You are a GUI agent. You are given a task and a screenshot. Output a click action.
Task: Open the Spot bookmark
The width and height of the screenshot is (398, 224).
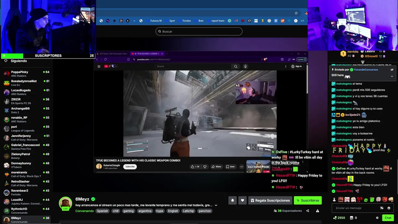(172, 21)
